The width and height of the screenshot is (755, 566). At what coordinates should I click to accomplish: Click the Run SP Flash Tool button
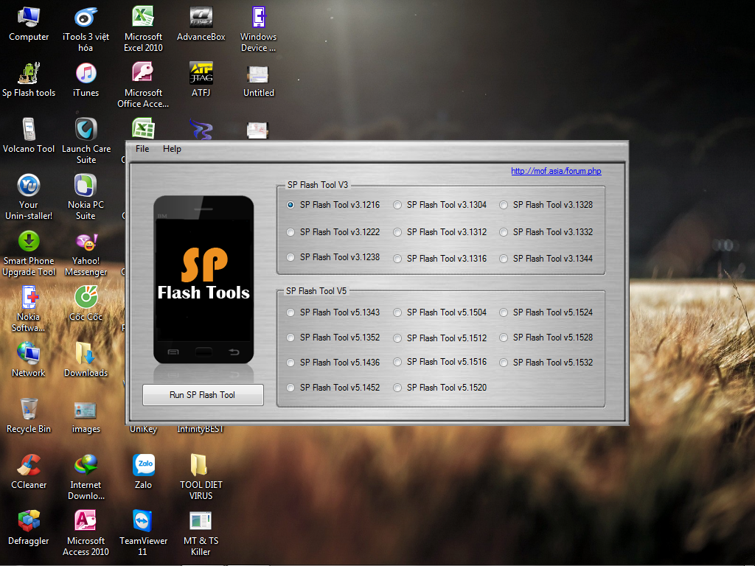point(203,395)
